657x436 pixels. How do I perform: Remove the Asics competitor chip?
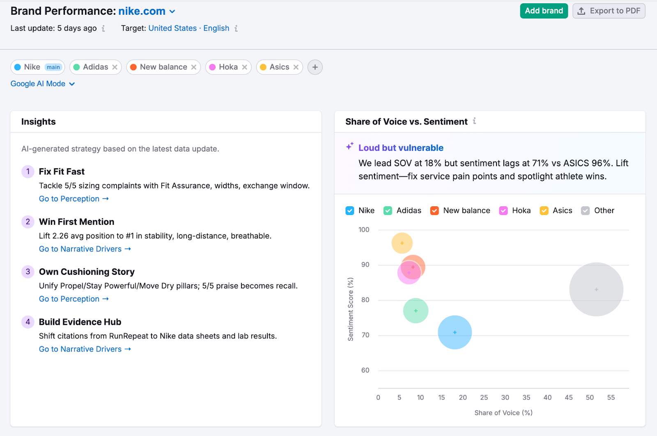tap(296, 67)
